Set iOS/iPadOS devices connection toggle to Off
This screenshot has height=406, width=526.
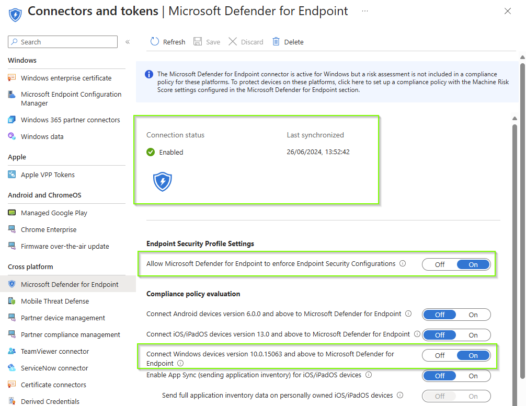coord(439,335)
